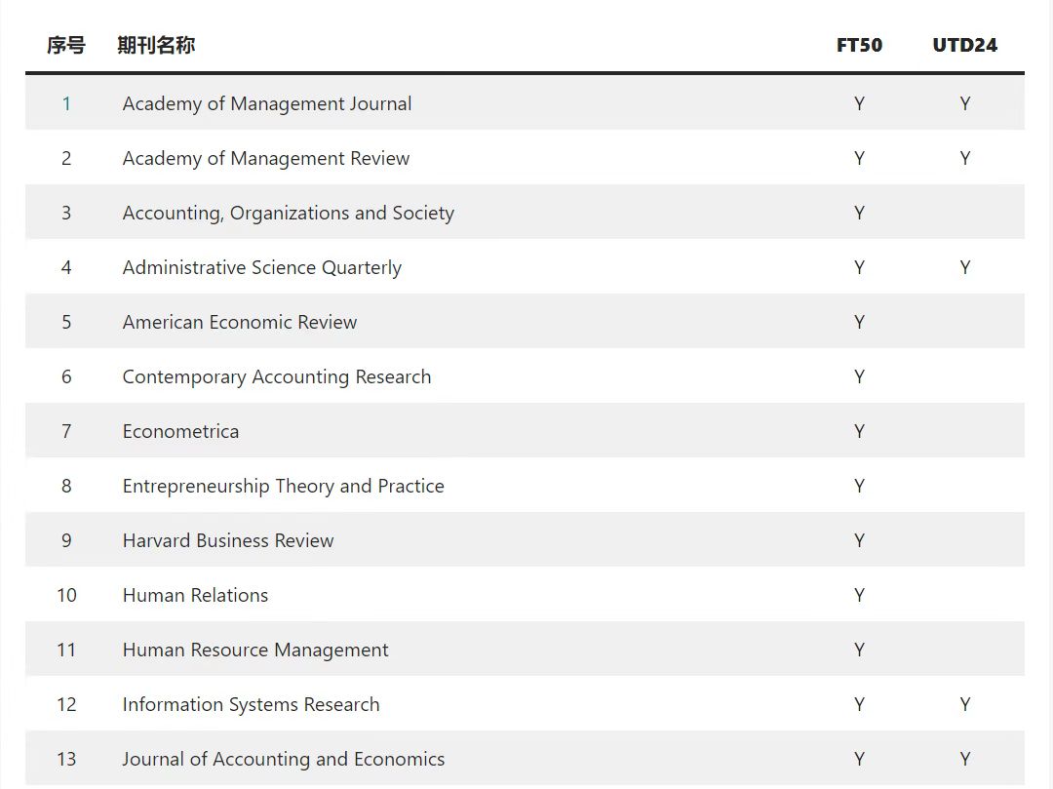The width and height of the screenshot is (1053, 789).
Task: Click the UTD24 column header
Action: click(x=964, y=45)
